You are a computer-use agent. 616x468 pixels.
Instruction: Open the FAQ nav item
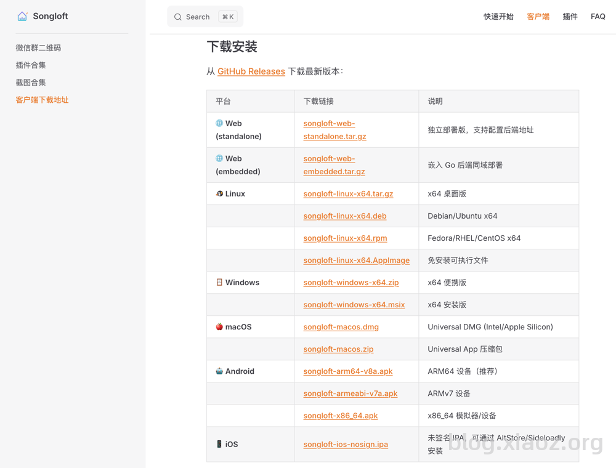(x=598, y=17)
